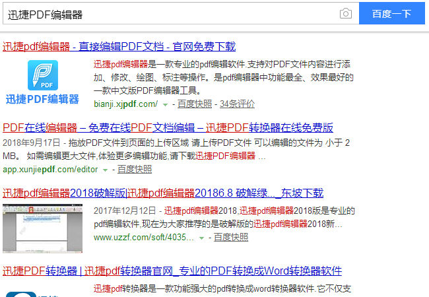Click the camera image search icon

[x=346, y=13]
